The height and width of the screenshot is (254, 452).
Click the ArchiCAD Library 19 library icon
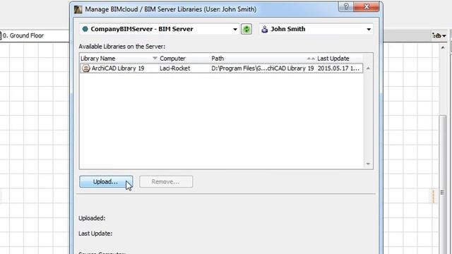click(x=85, y=68)
